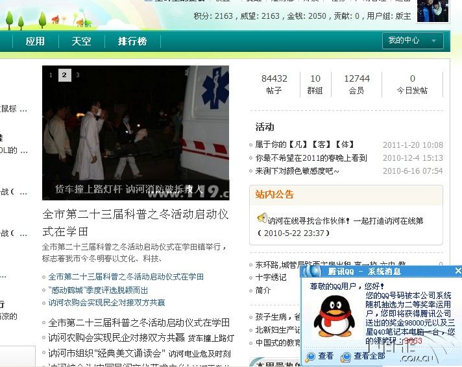This screenshot has width=462, height=367.
Task: Click 查看全部 in QQ popup
Action: click(369, 356)
